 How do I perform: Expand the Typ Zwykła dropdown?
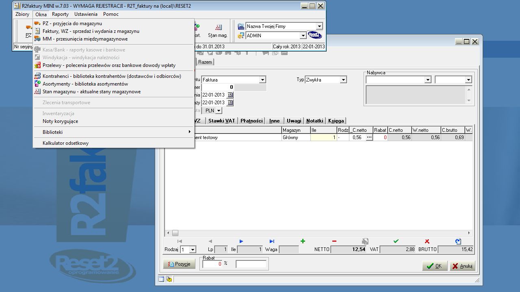[343, 80]
